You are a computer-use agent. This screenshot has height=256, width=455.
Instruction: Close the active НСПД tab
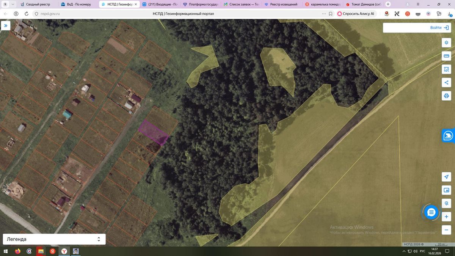click(136, 4)
